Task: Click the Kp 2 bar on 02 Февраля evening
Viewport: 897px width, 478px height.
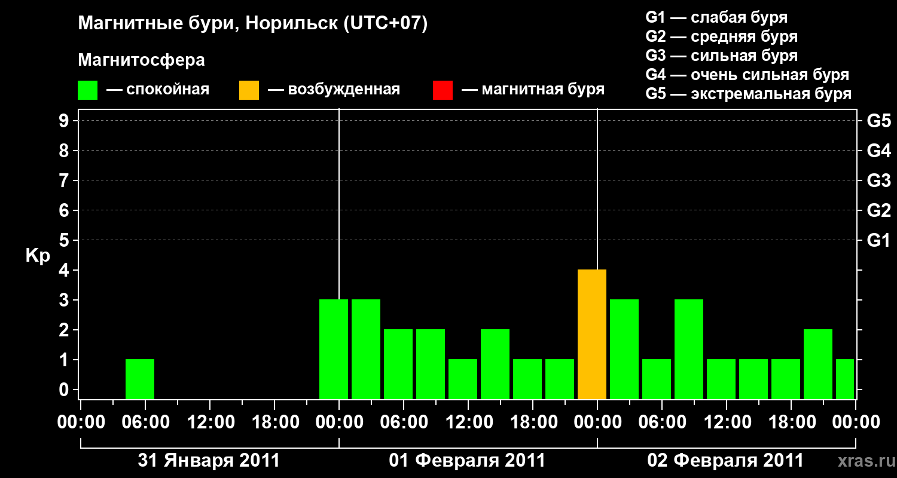Action: [x=818, y=364]
